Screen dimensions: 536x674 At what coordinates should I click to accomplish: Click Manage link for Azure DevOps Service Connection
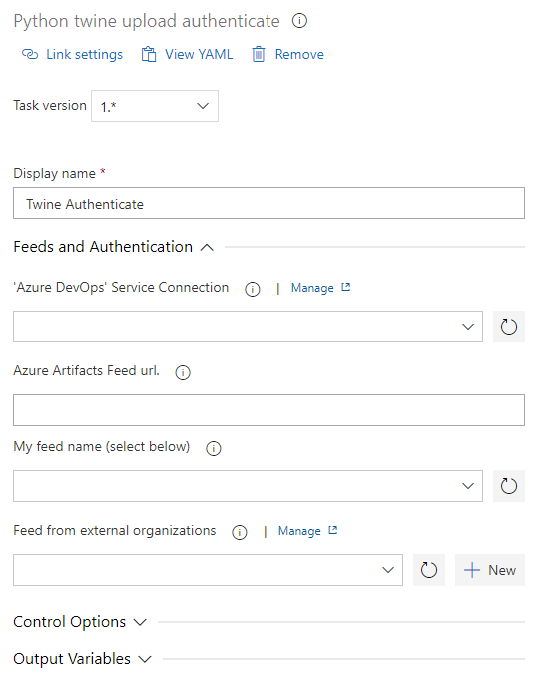pos(312,288)
